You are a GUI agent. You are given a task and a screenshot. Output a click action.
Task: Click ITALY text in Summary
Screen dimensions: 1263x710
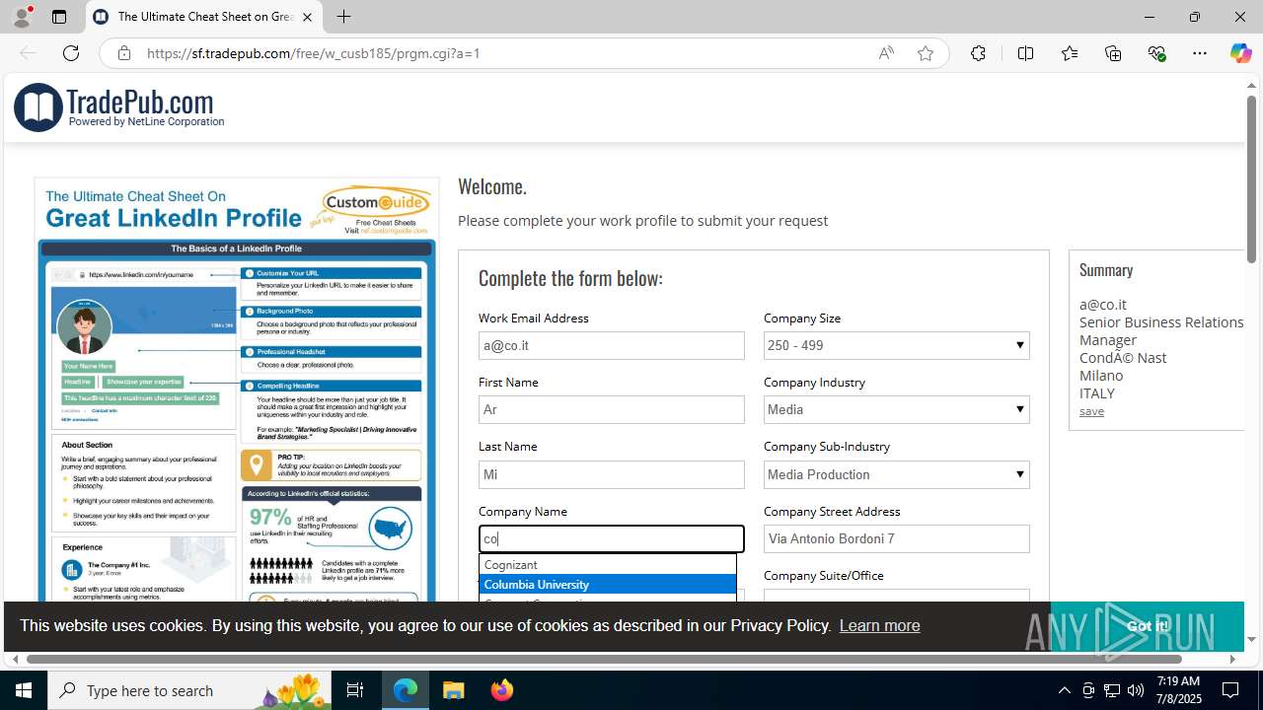pyautogui.click(x=1097, y=393)
